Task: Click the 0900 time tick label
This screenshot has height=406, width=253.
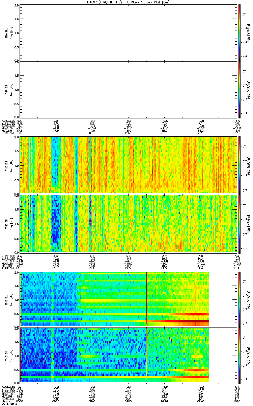Action: tap(128, 401)
